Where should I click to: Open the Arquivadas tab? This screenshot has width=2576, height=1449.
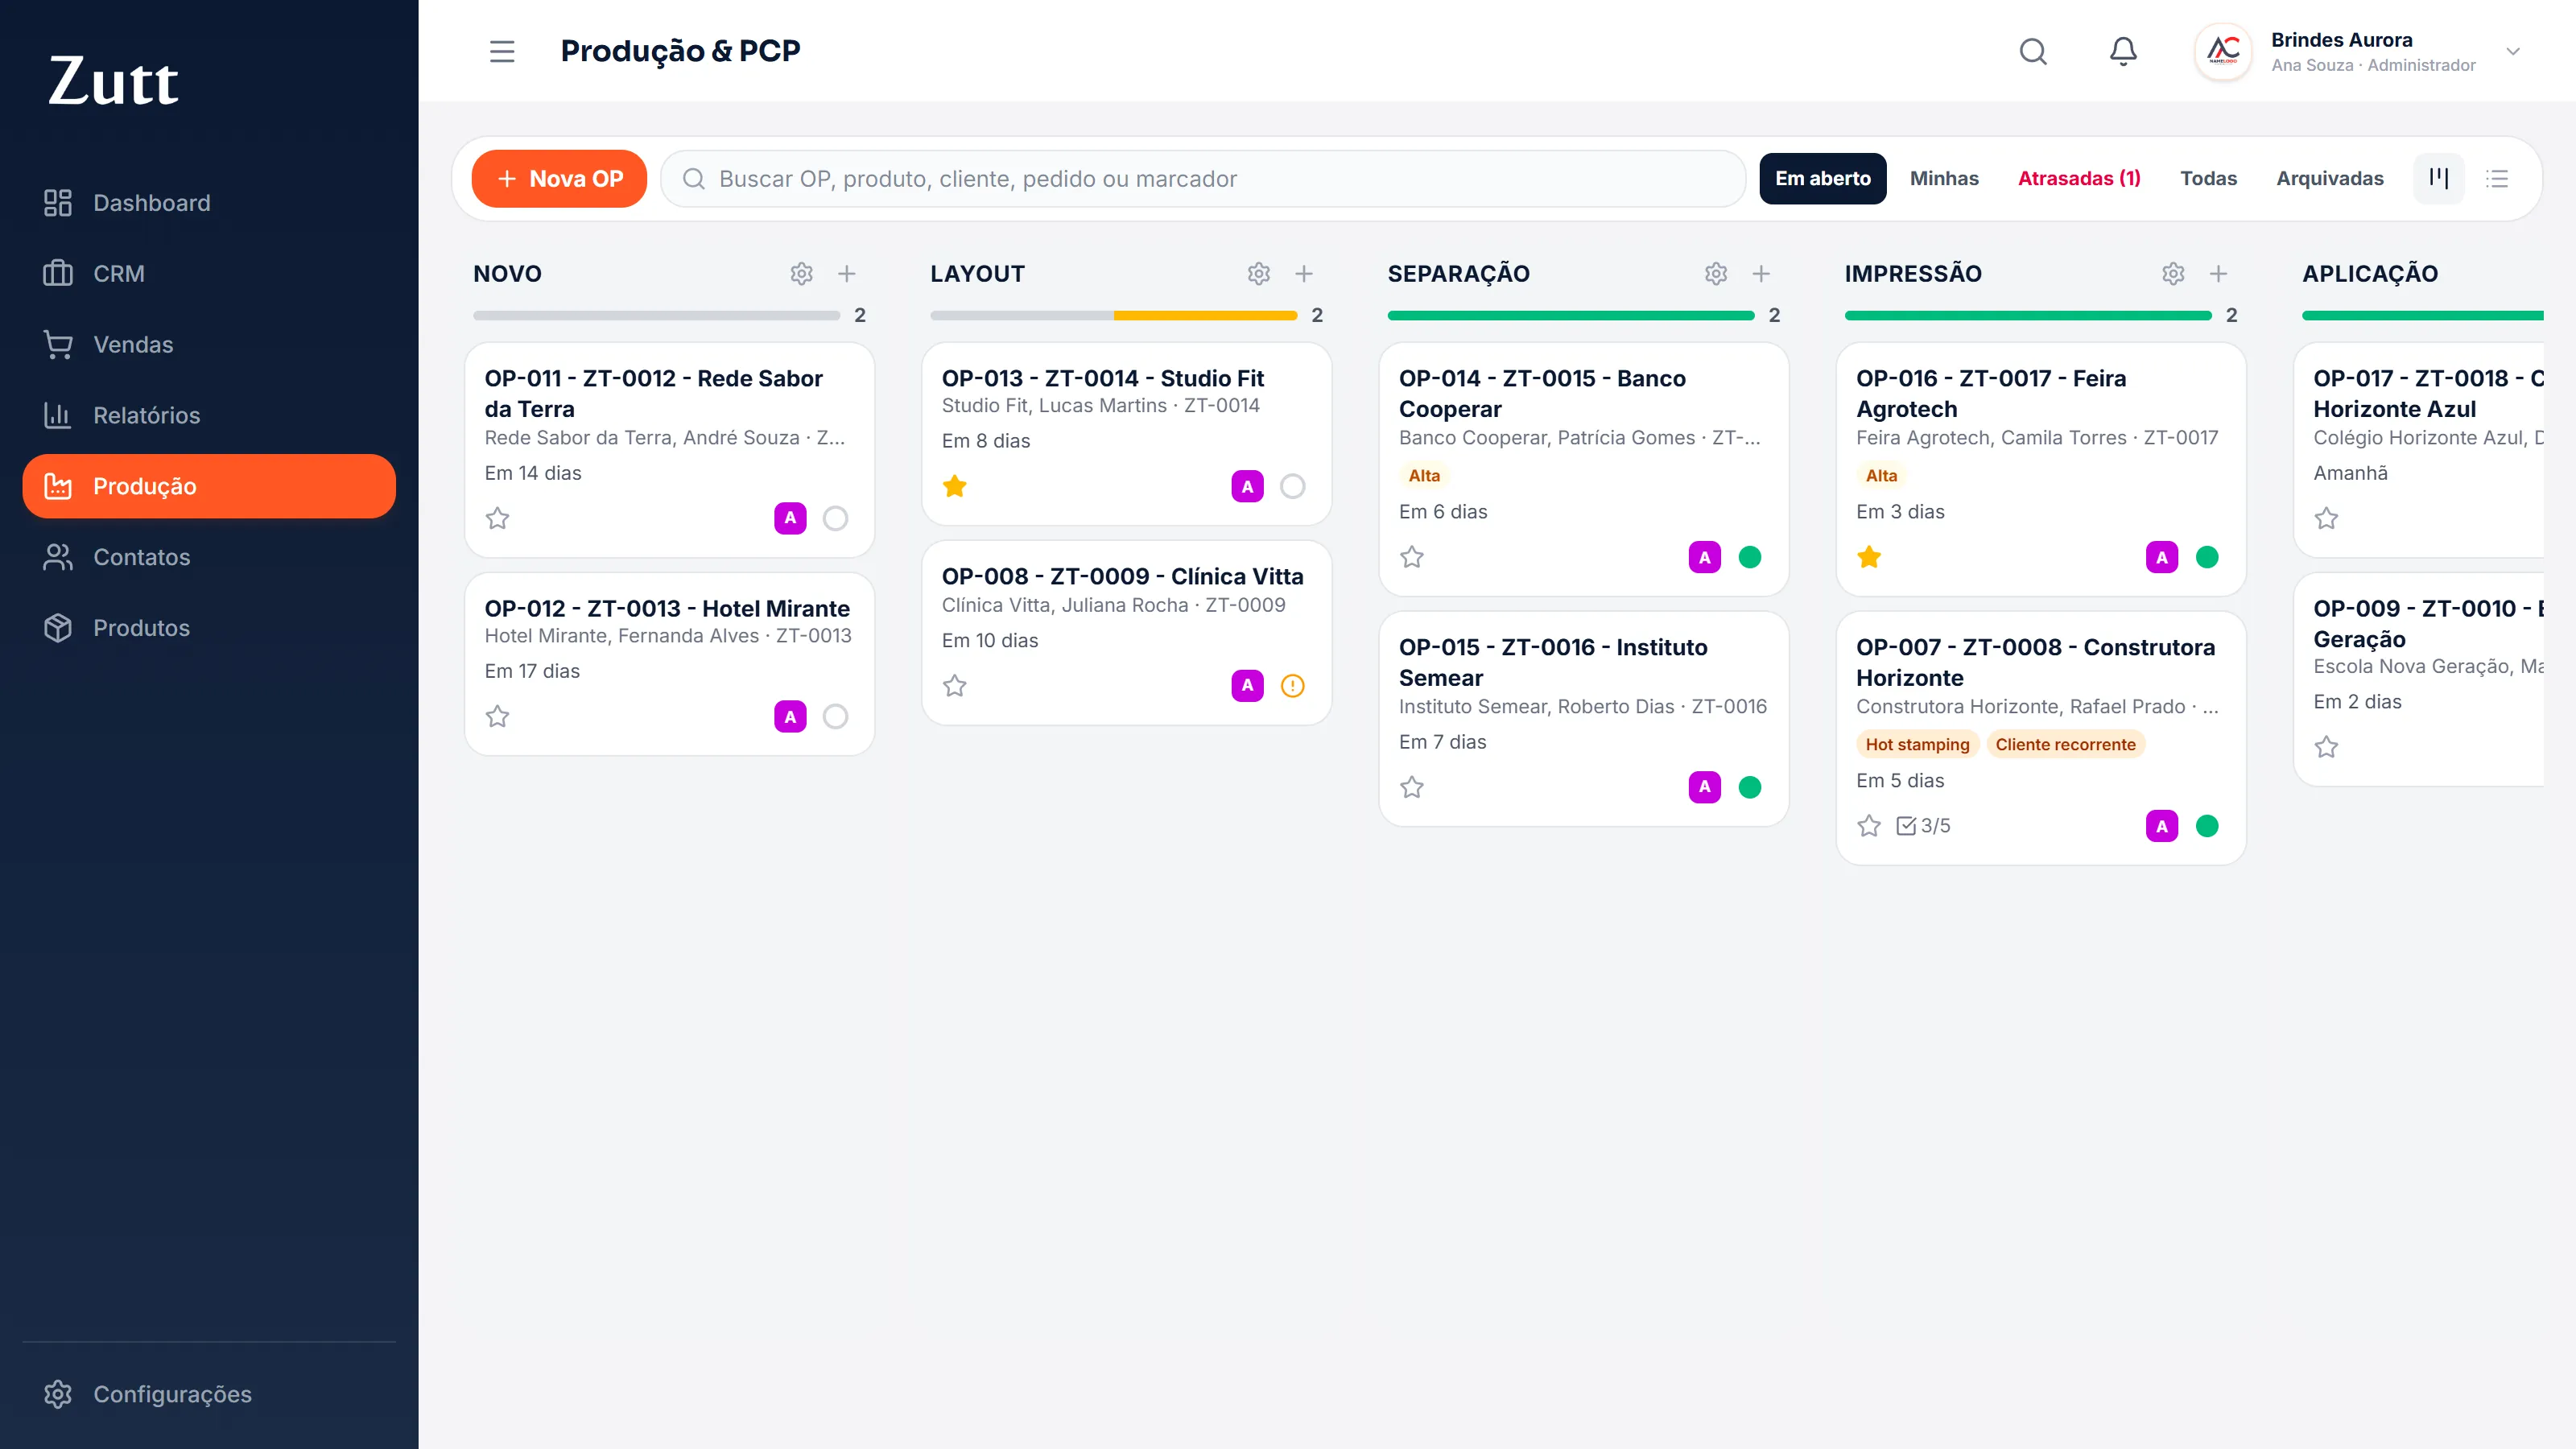pyautogui.click(x=2330, y=178)
